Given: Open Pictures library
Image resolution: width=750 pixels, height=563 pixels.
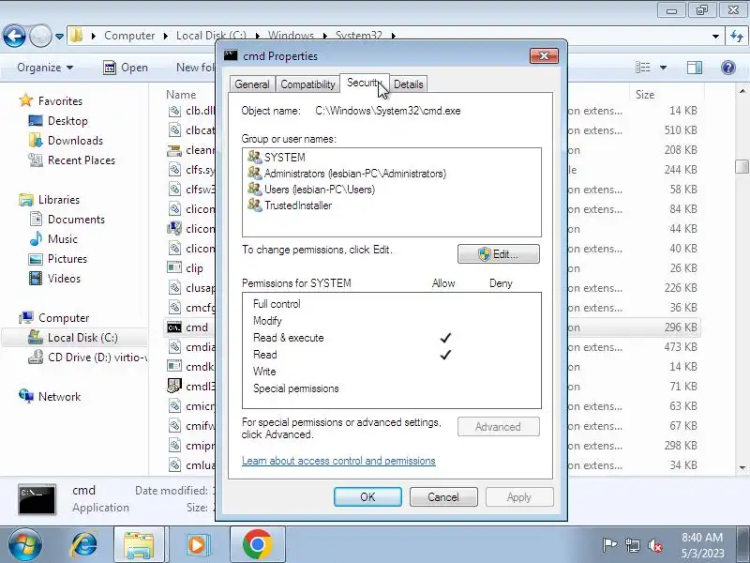Looking at the screenshot, I should point(67,259).
